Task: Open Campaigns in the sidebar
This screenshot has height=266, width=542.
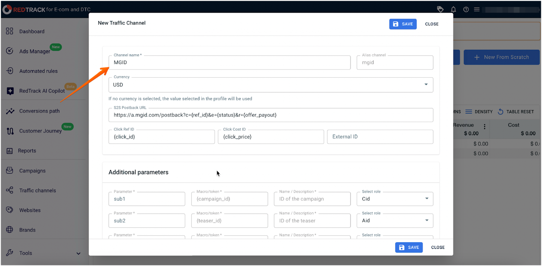Action: (x=32, y=171)
